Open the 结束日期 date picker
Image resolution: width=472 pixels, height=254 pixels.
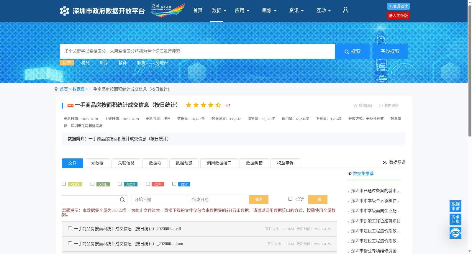coord(217,200)
